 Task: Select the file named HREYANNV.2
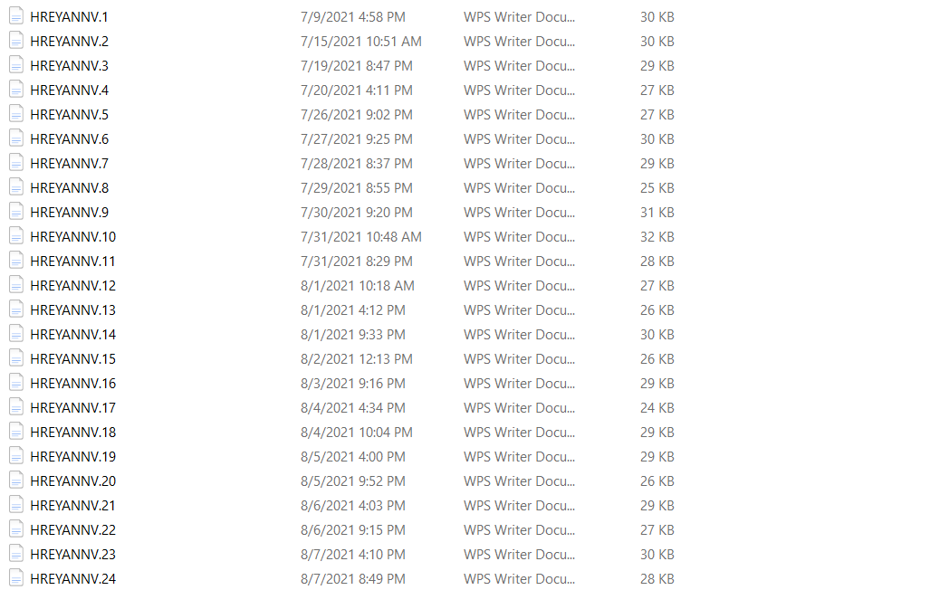[70, 42]
